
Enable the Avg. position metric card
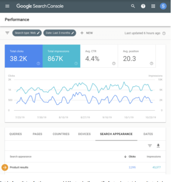point(137,56)
